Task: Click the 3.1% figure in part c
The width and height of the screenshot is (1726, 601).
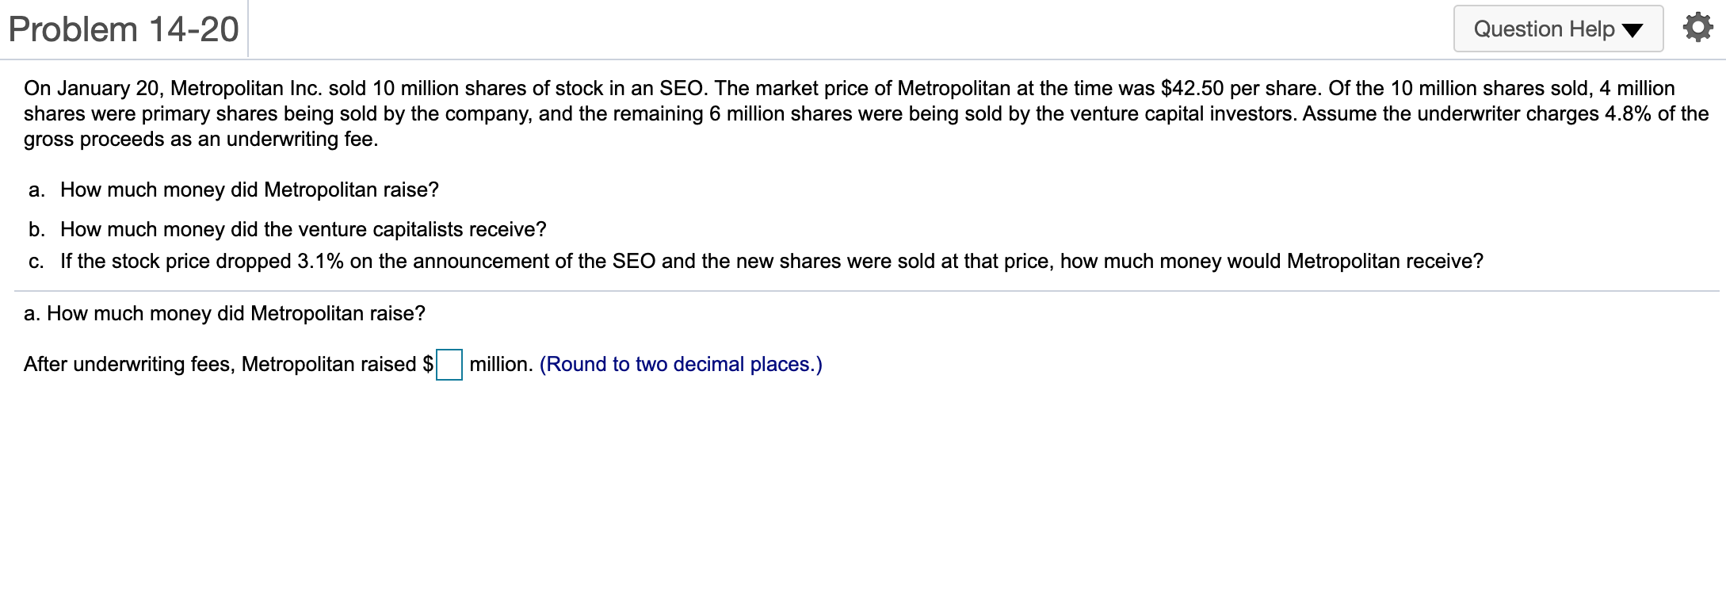Action: click(x=320, y=261)
